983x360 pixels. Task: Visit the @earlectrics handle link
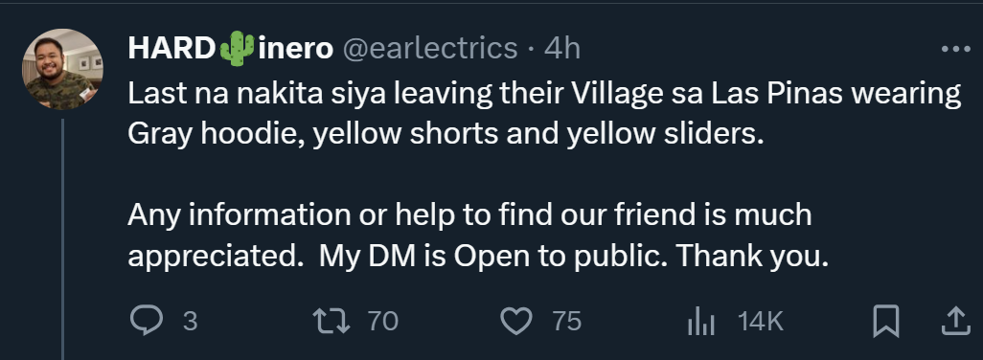429,49
